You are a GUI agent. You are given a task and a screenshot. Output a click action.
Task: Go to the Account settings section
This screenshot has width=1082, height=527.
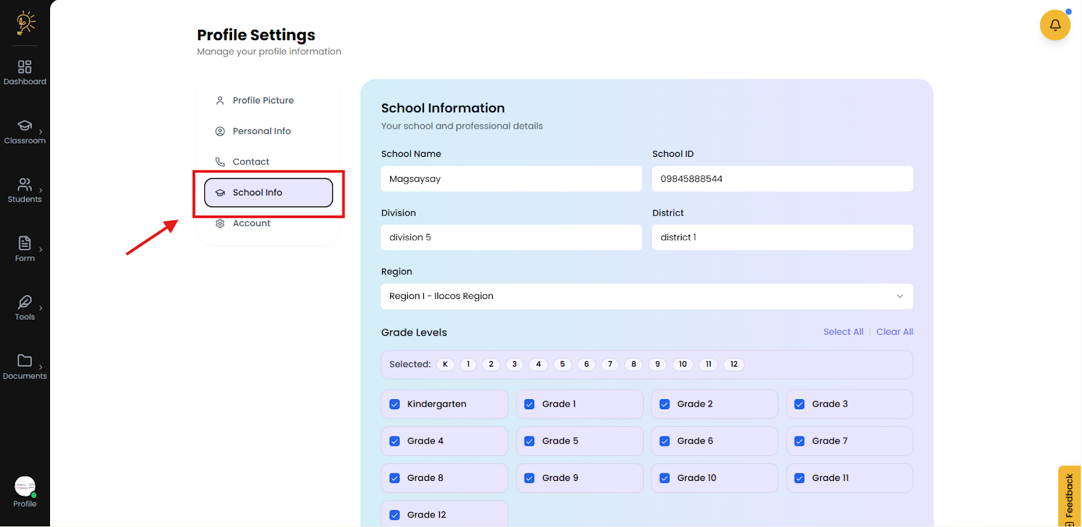pyautogui.click(x=252, y=224)
